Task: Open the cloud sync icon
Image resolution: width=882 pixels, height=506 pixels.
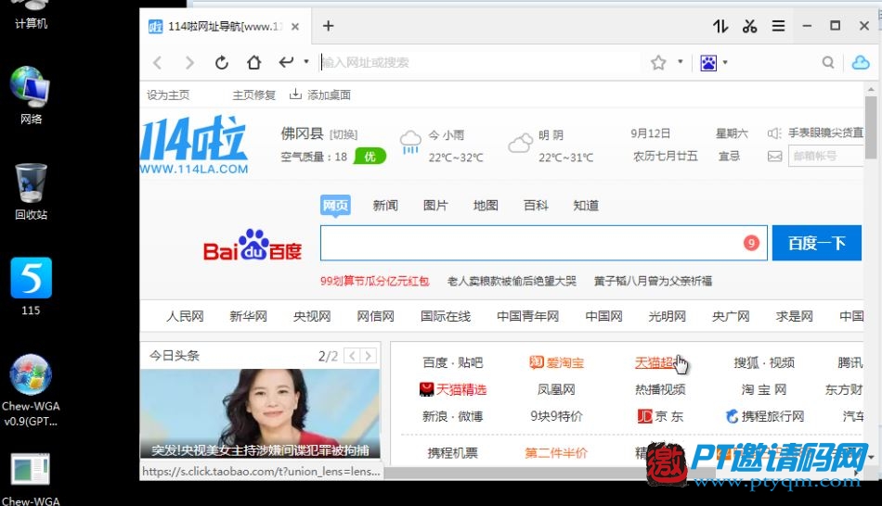Action: click(x=861, y=62)
